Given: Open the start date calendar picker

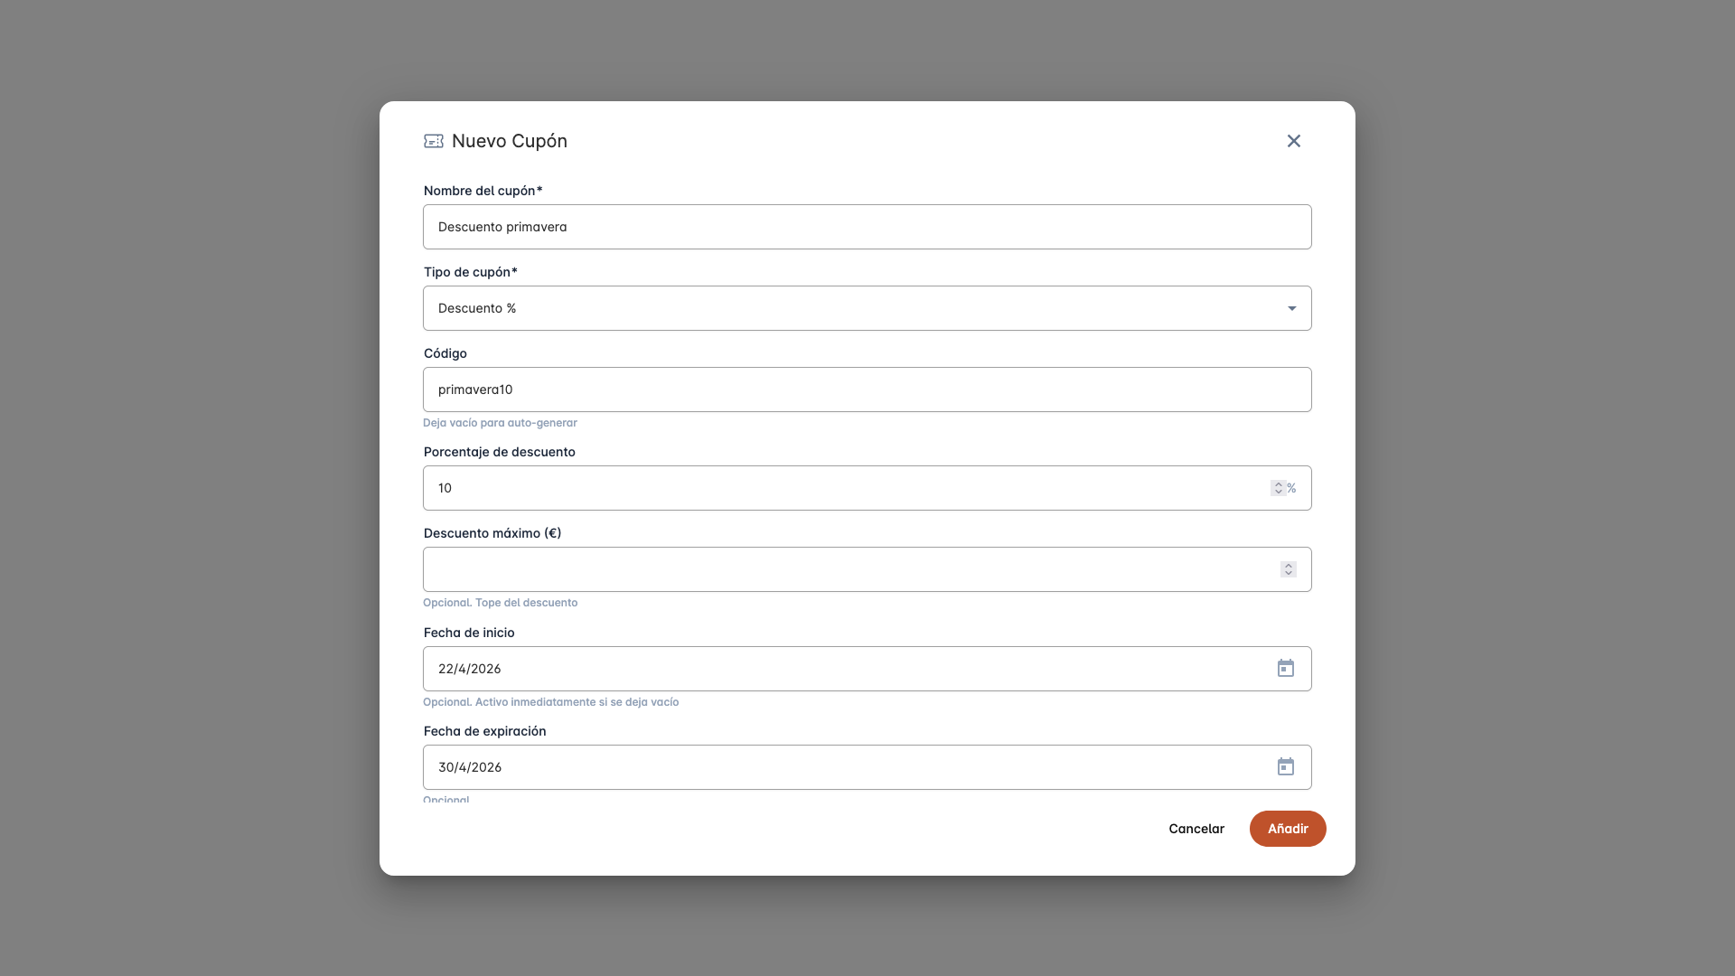Looking at the screenshot, I should (x=1285, y=669).
